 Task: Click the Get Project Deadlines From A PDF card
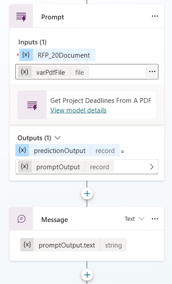point(87,105)
